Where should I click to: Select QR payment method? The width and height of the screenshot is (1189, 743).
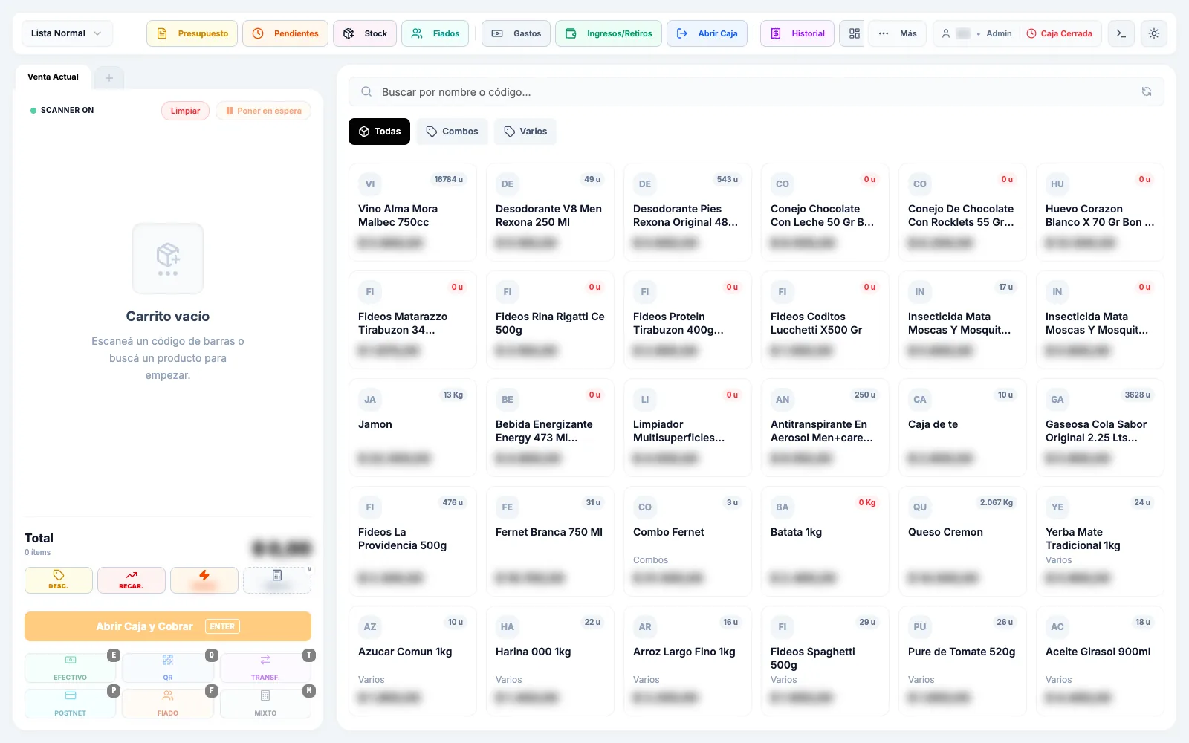(x=168, y=668)
